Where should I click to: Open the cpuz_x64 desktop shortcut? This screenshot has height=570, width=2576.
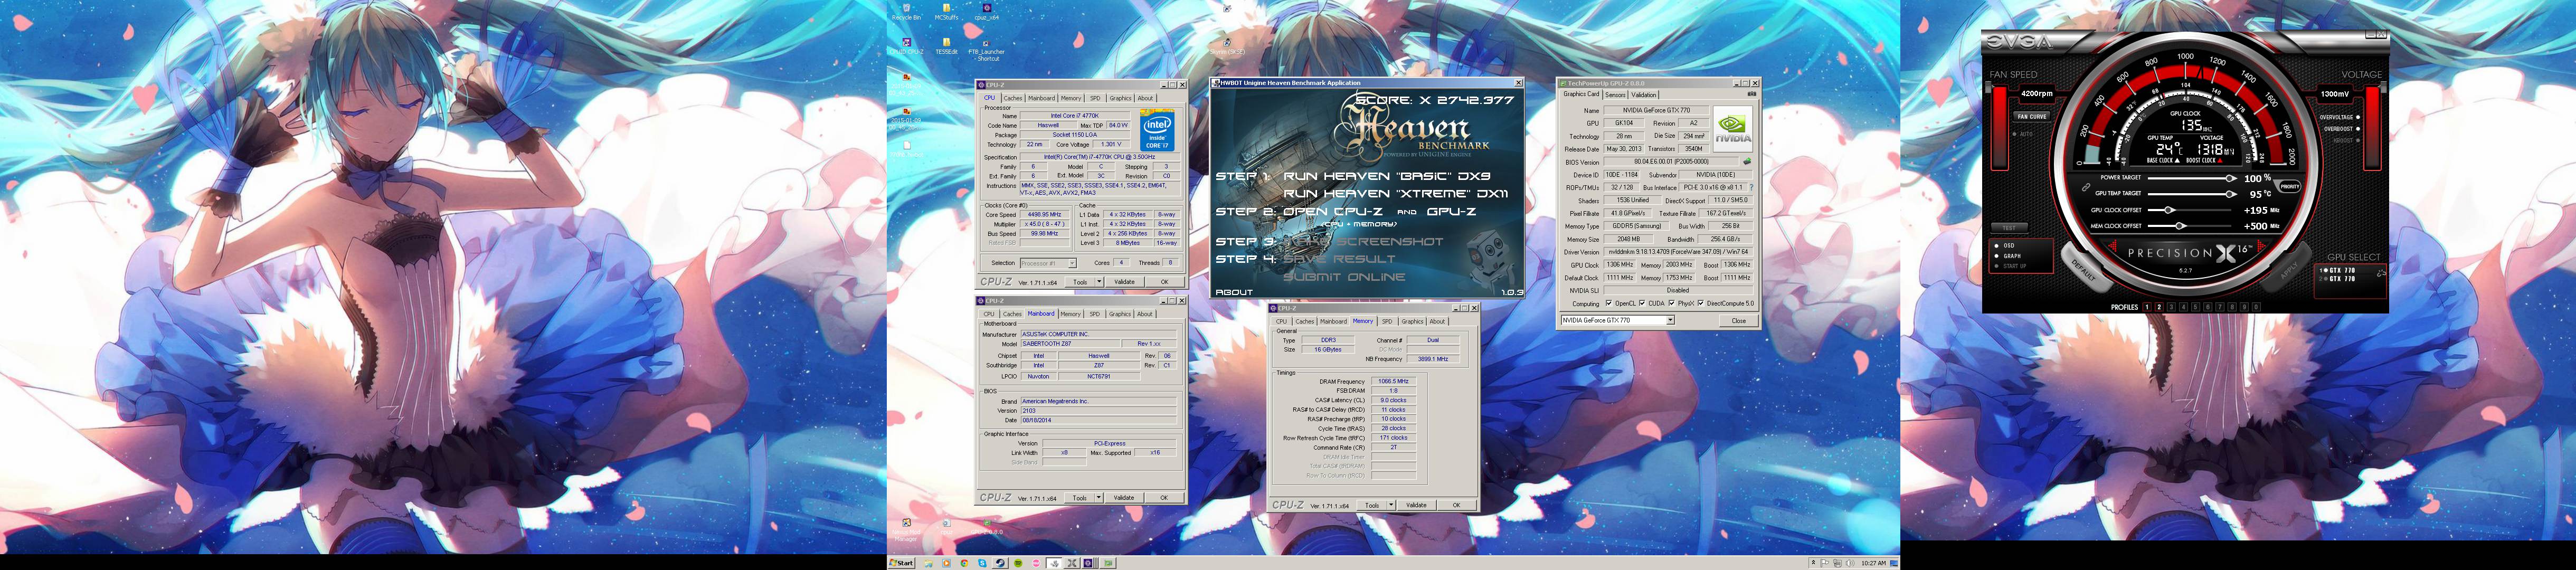pos(986,12)
